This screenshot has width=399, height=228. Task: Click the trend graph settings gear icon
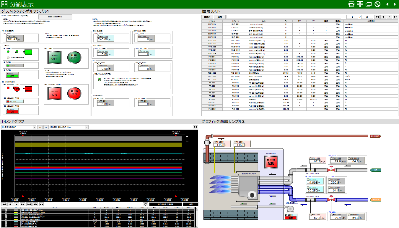coord(195,127)
